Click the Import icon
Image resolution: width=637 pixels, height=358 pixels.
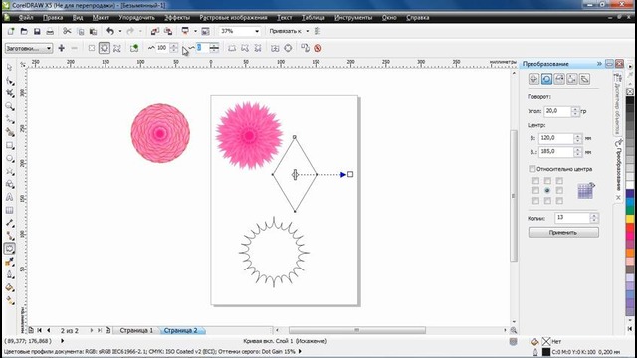(x=155, y=31)
